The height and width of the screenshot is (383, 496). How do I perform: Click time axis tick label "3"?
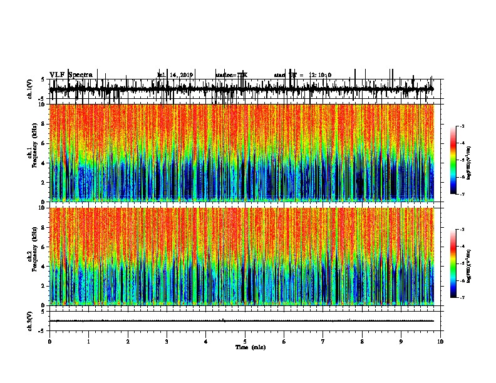[167, 342]
